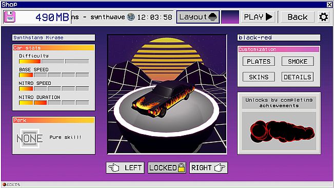
Task: Open settings with the gear icon
Action: pyautogui.click(x=324, y=17)
